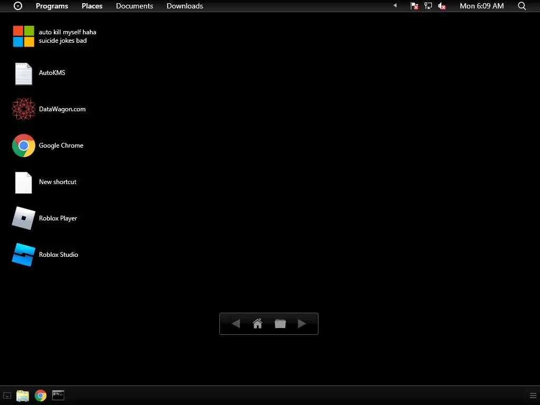Click the "DataWagon.com" label text
Image resolution: width=540 pixels, height=405 pixels.
62,109
